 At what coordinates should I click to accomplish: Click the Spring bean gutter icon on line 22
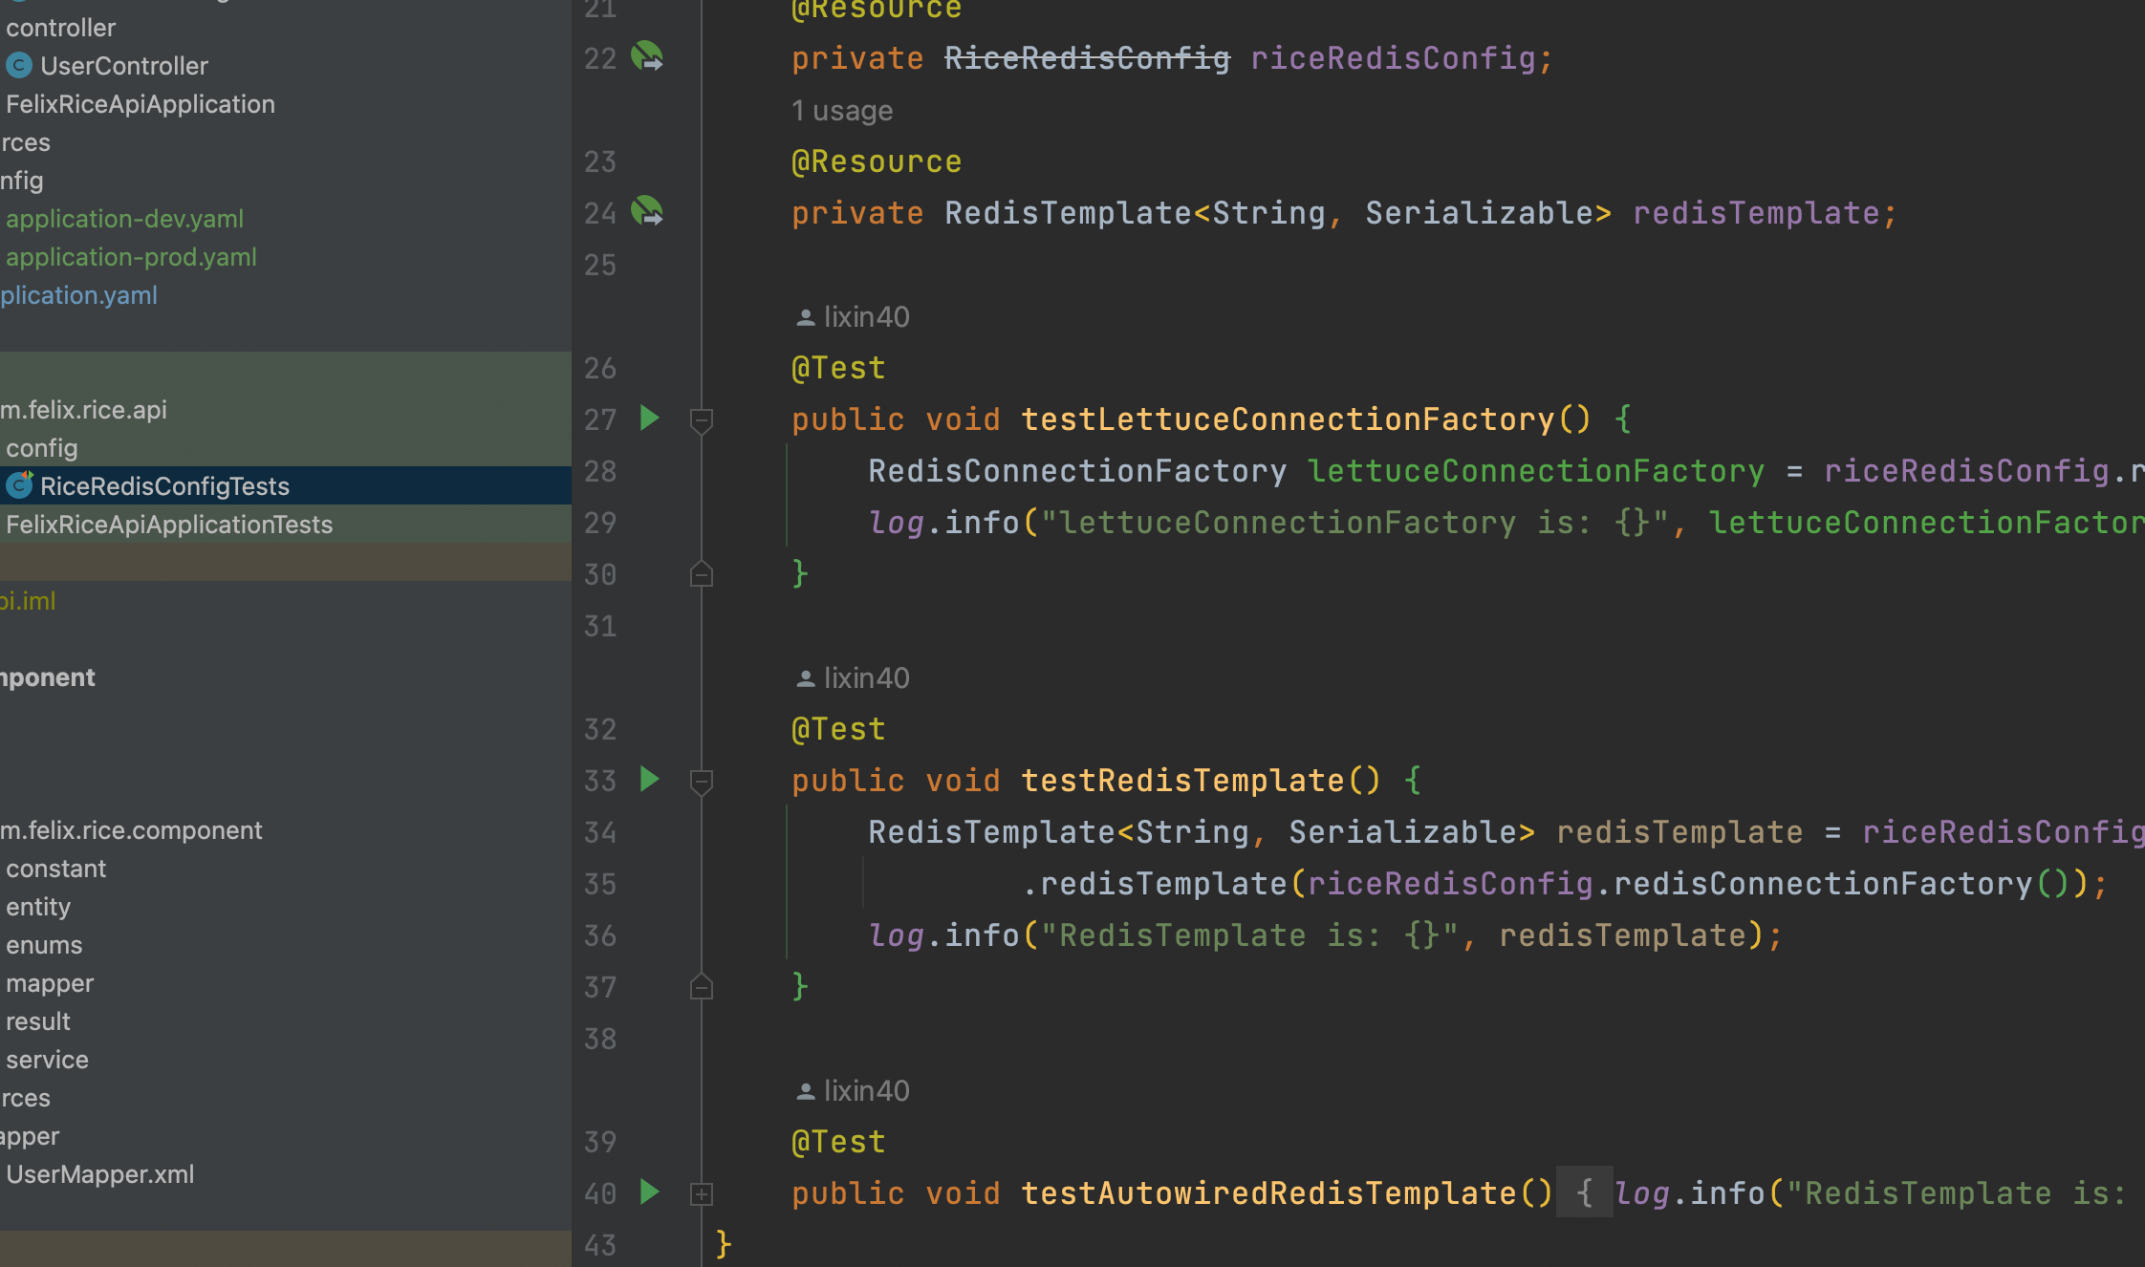(647, 56)
